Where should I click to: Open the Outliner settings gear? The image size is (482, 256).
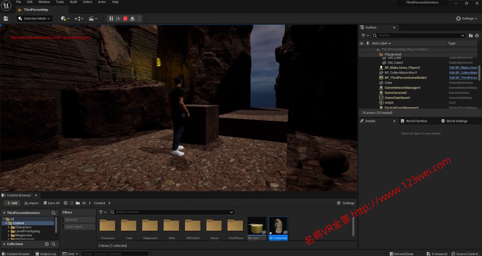click(476, 35)
